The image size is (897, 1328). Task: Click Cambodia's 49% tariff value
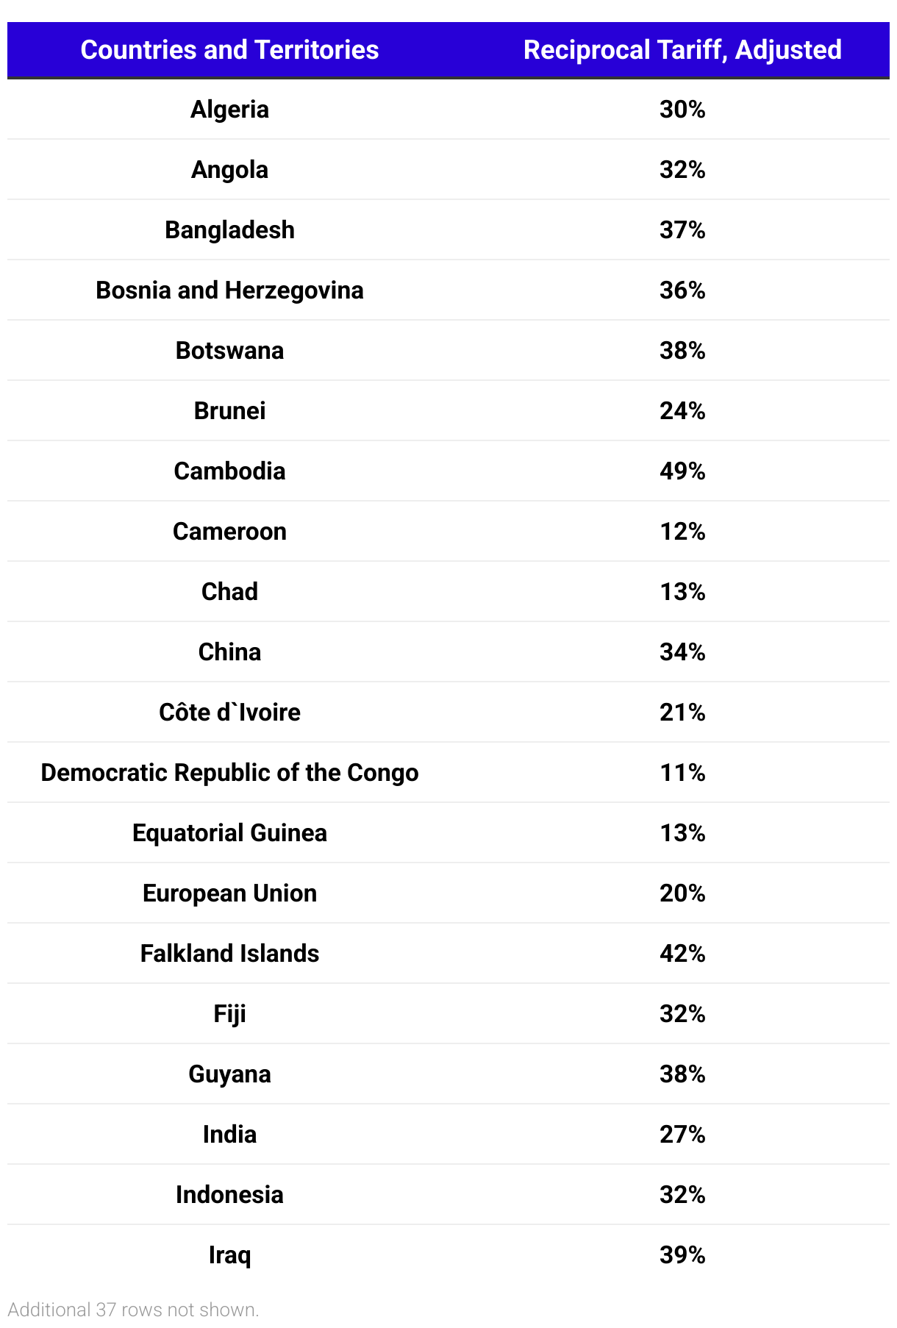tap(682, 471)
